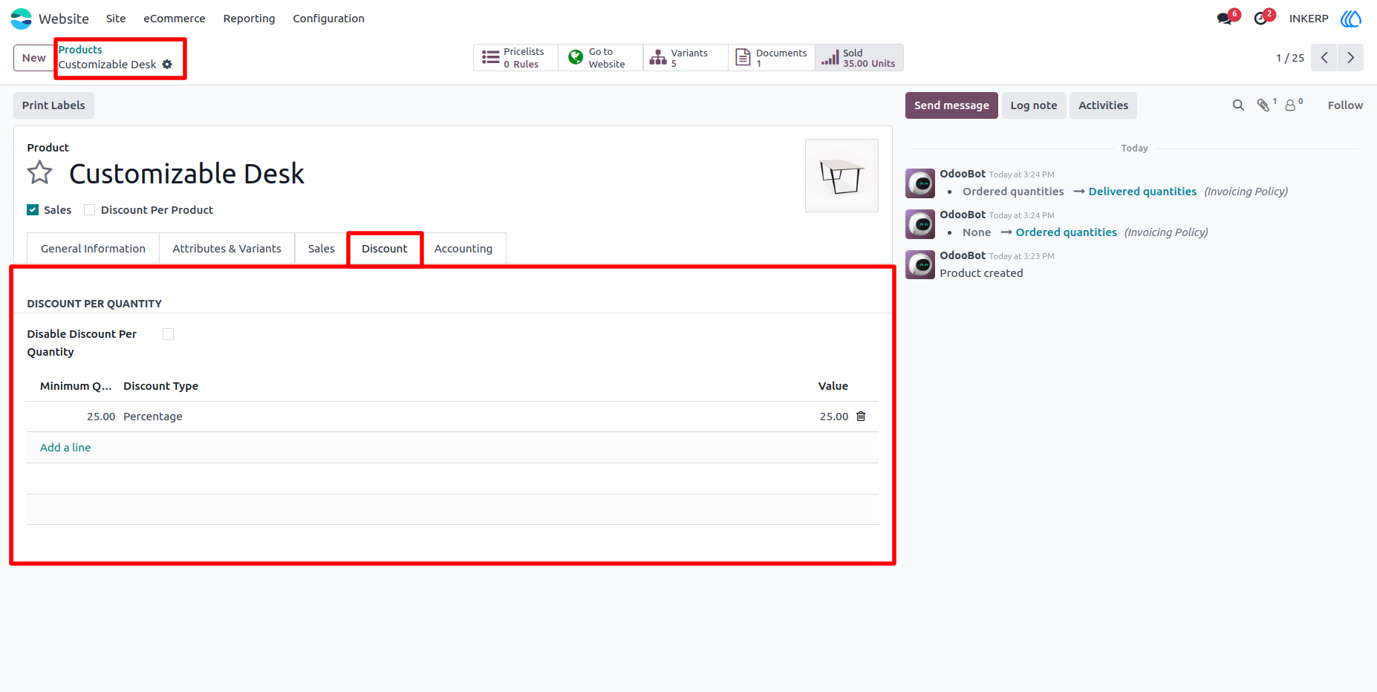Image resolution: width=1377 pixels, height=692 pixels.
Task: Open the Configuration menu
Action: [328, 19]
